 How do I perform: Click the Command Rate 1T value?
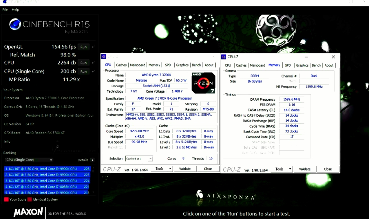291,137
